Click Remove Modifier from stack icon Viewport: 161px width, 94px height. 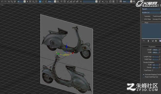(x=156, y=41)
